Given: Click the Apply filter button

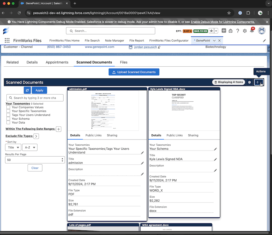Looking at the screenshot, I should tap(39, 90).
